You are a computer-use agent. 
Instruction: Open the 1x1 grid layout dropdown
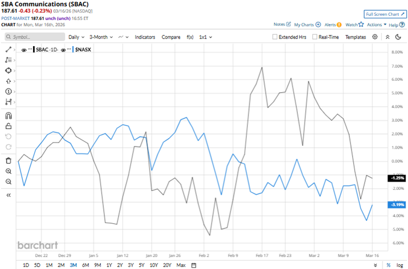206,37
